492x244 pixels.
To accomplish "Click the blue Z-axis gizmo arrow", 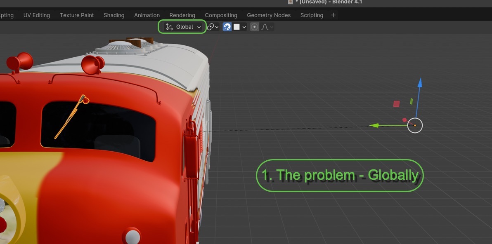I will pos(420,83).
